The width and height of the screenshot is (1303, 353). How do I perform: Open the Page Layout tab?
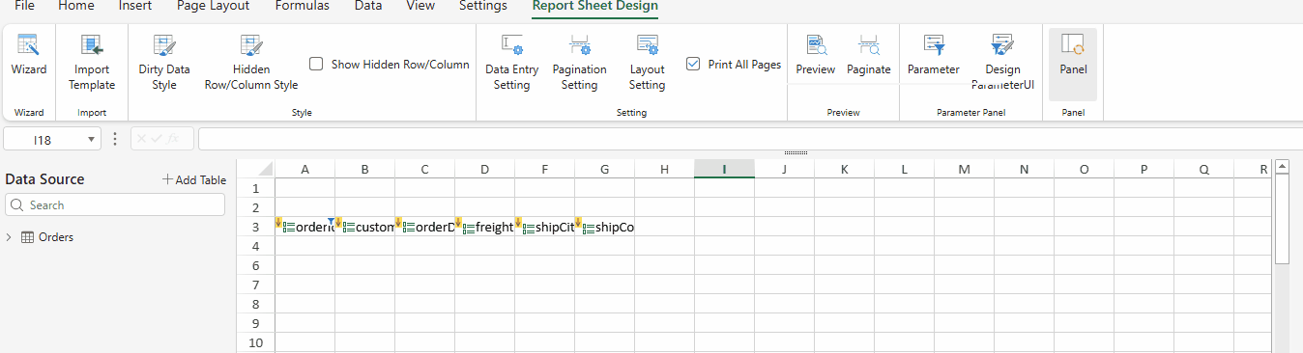click(213, 6)
